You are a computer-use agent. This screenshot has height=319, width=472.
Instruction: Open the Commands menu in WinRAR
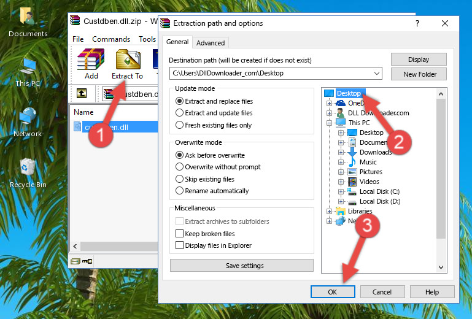pos(111,39)
